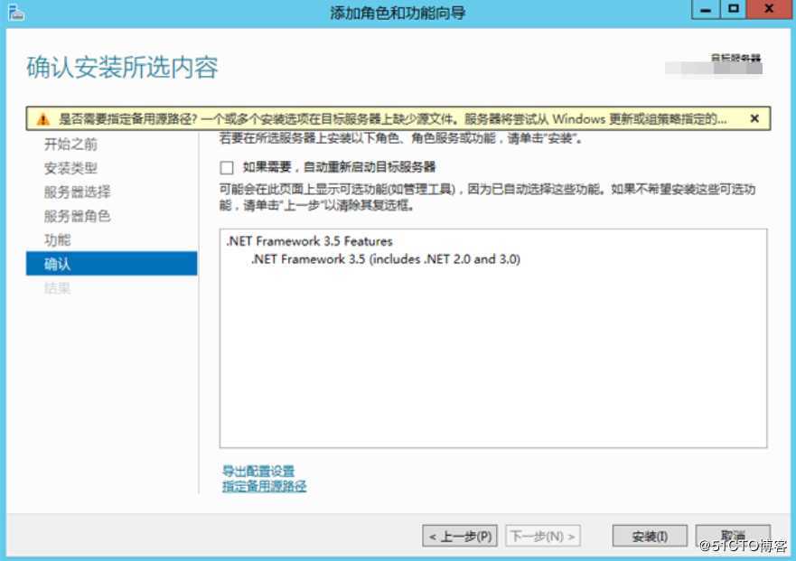796x561 pixels.
Task: Select the highlighted 确认 step
Action: (x=56, y=263)
